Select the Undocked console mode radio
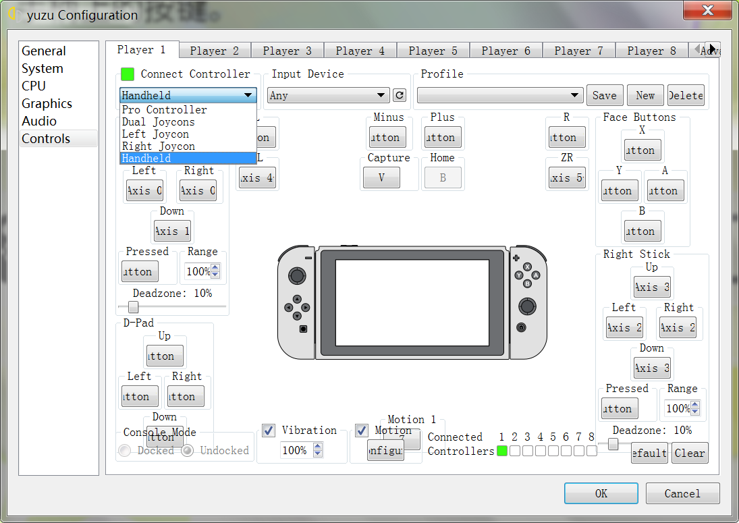 pos(188,450)
